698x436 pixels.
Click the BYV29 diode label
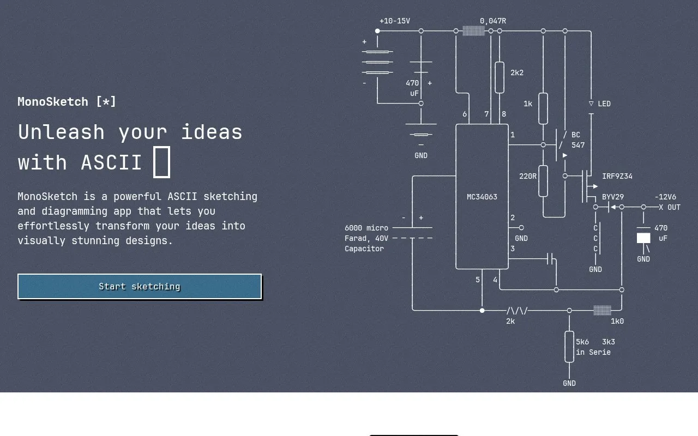613,197
